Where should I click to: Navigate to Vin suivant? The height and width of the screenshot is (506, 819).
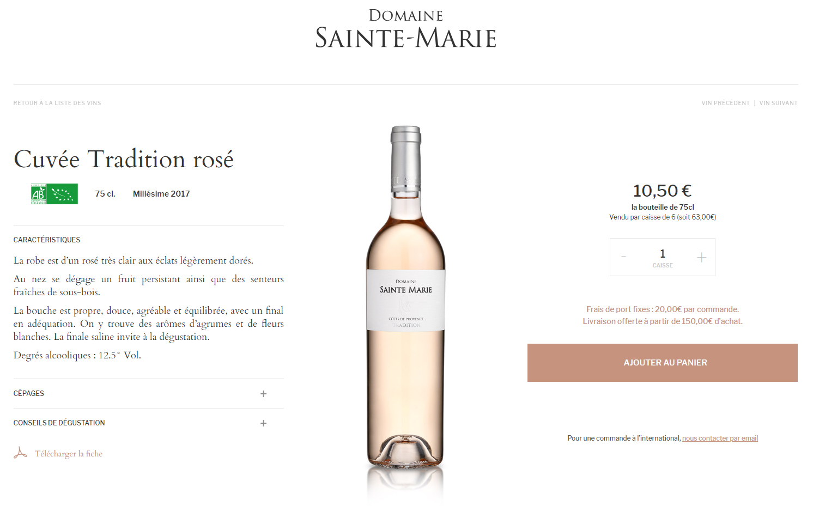778,103
